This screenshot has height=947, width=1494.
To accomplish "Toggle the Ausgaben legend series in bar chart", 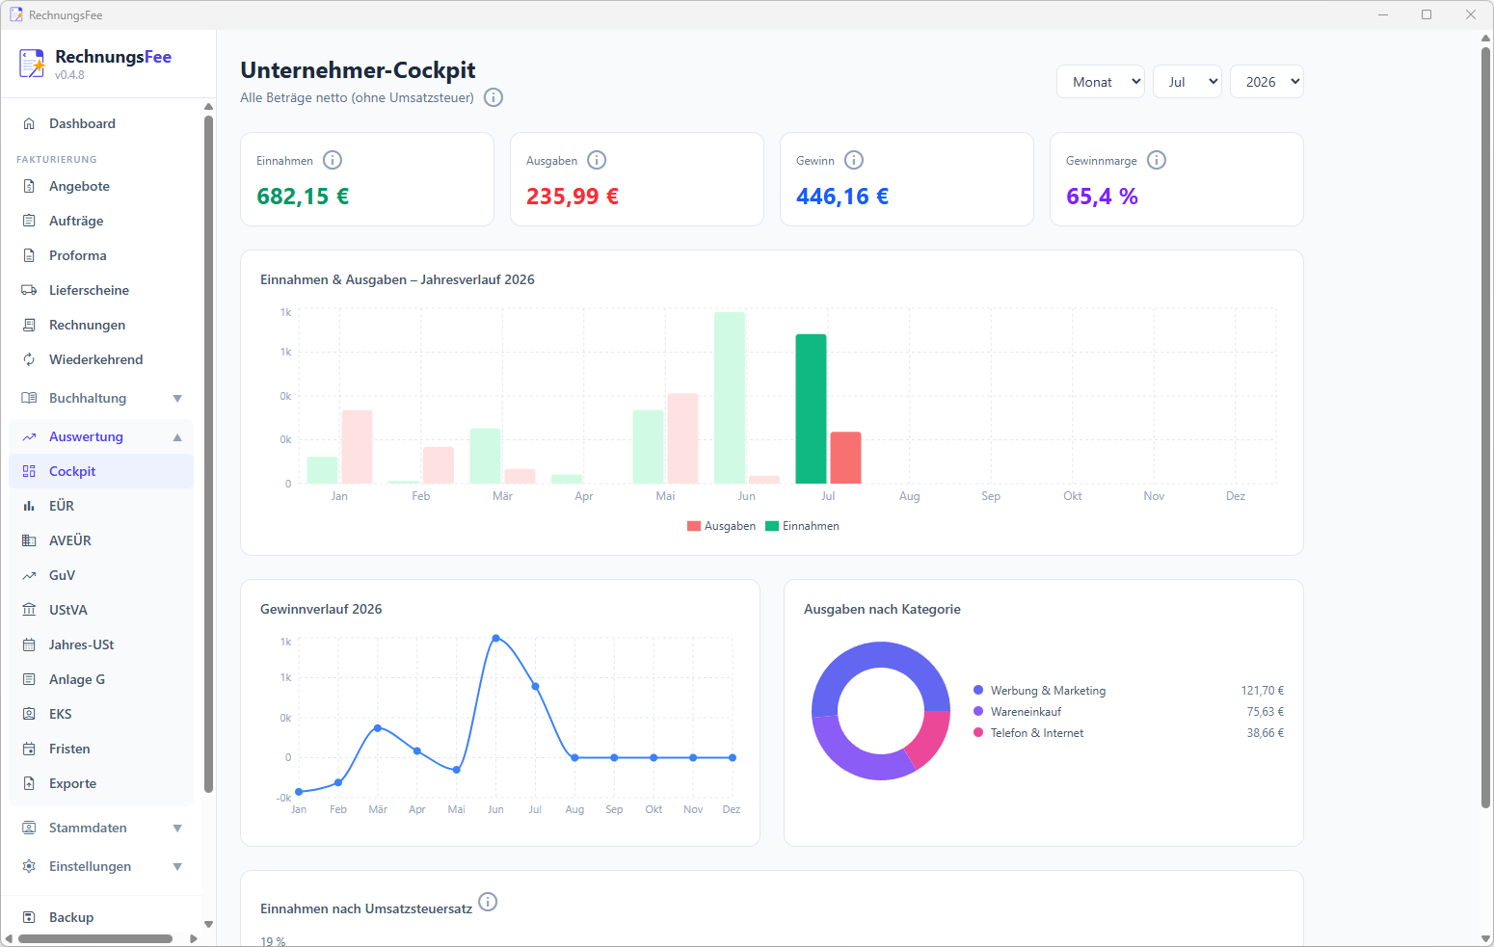I will [721, 526].
